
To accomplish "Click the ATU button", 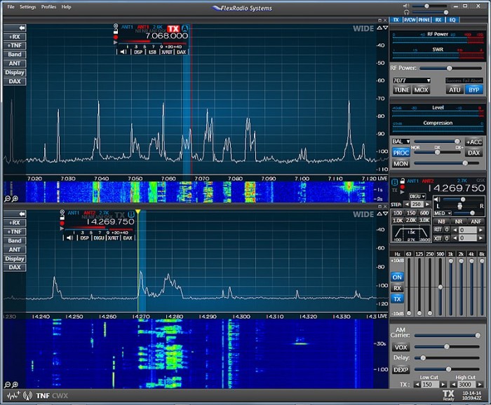I will coord(455,90).
